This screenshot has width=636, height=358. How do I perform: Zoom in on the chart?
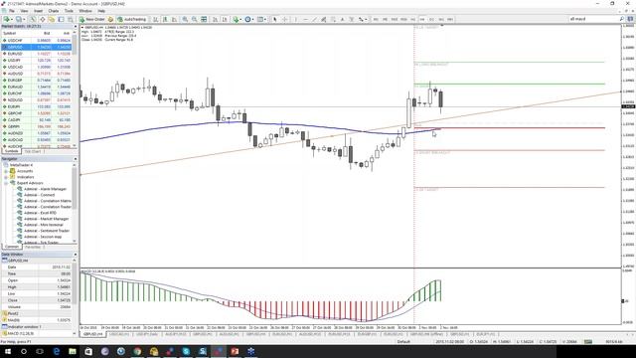point(185,19)
